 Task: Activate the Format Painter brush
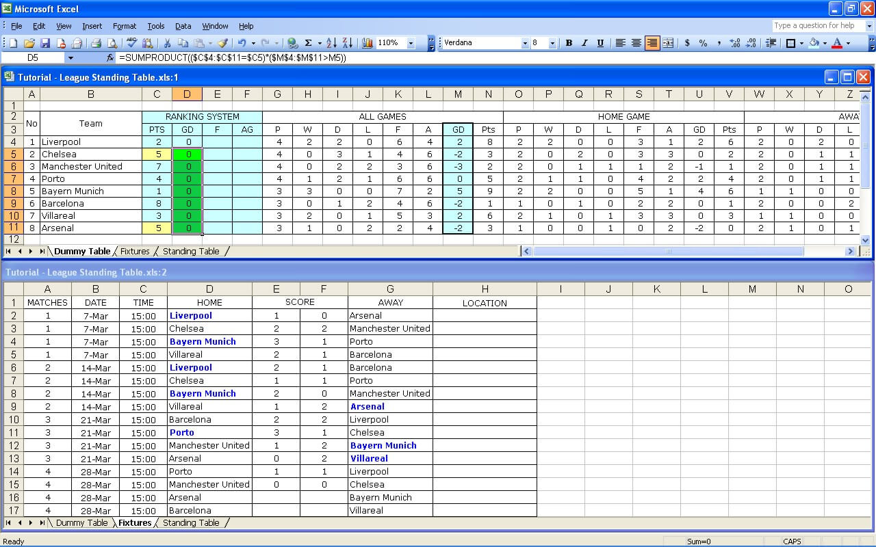(222, 43)
